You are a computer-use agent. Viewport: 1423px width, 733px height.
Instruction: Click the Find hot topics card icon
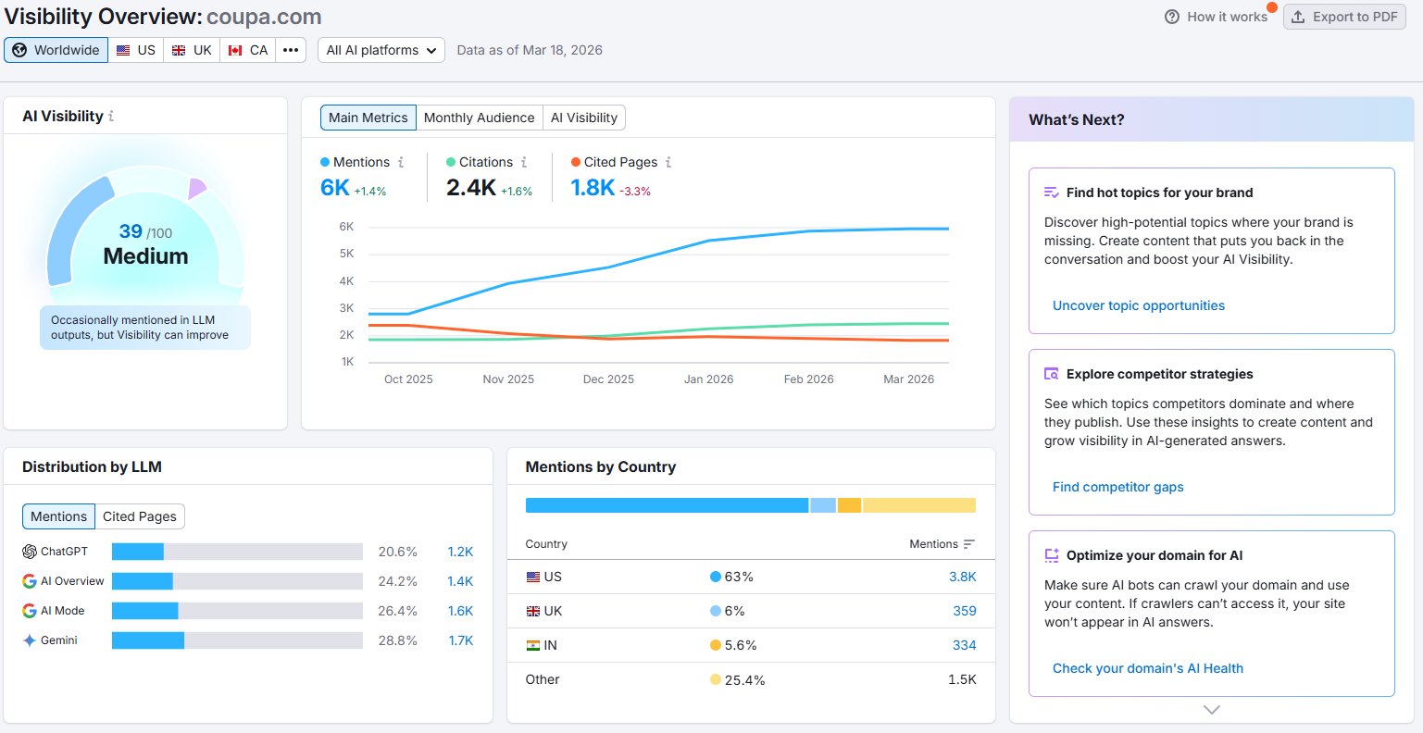(x=1052, y=193)
